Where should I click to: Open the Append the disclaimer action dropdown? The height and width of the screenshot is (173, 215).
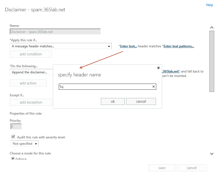point(31,72)
